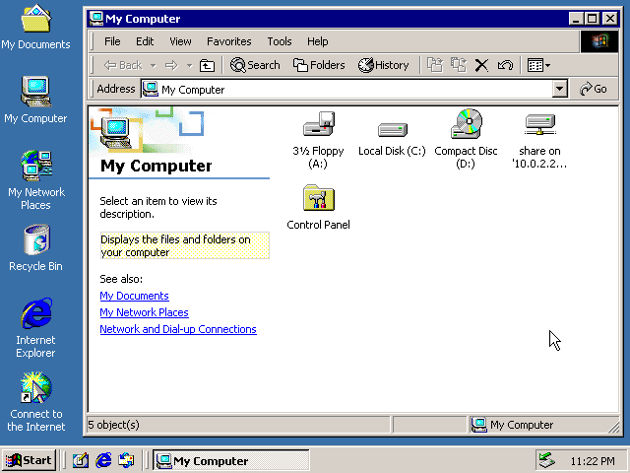Open the Help menu

pyautogui.click(x=317, y=41)
